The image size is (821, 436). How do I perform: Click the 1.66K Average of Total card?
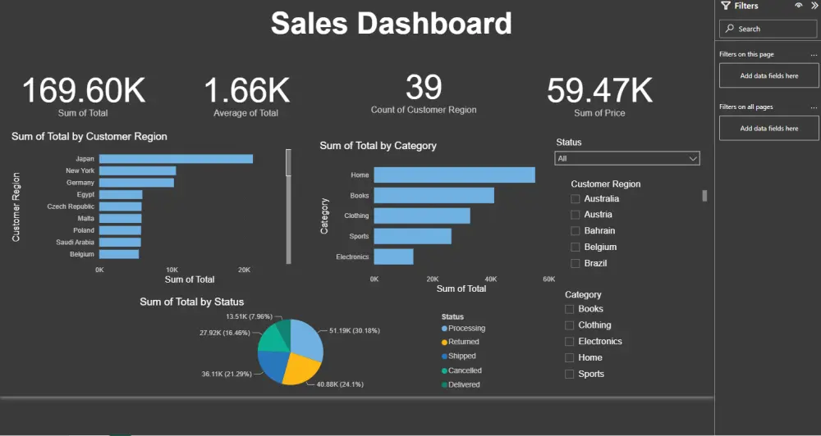pyautogui.click(x=246, y=96)
